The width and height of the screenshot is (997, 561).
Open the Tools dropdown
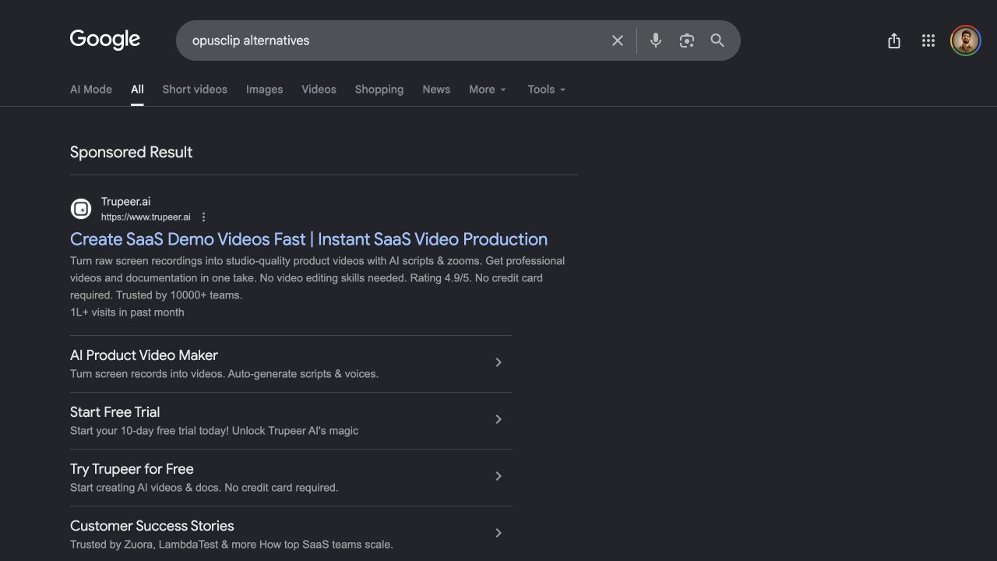[547, 90]
